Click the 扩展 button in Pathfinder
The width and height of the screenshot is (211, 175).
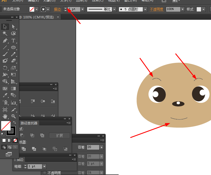point(59,135)
